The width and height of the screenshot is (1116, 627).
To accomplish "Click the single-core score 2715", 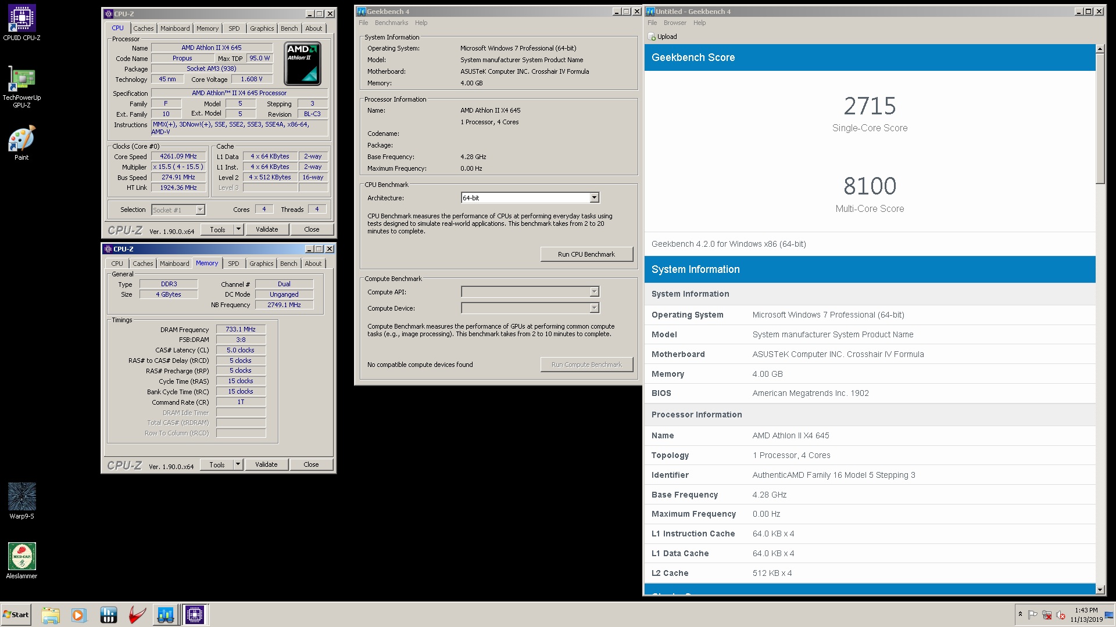I will [870, 106].
